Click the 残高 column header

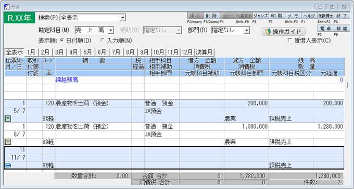coord(307,61)
